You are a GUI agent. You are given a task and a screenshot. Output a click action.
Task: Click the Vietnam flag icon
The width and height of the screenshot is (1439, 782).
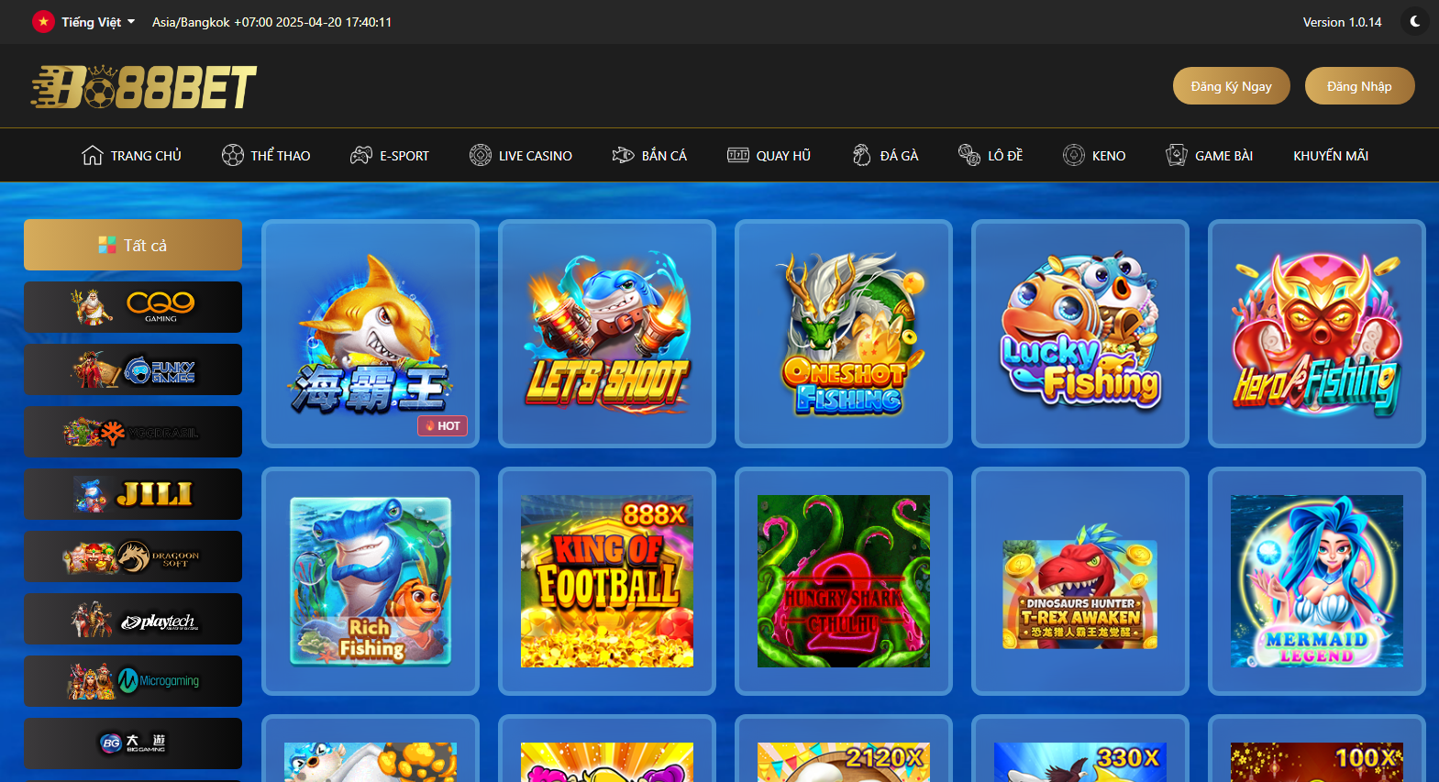43,21
